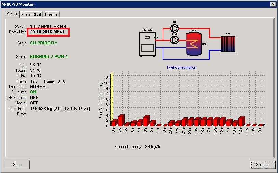This screenshot has height=173, width=278.
Task: Open the Settings dialog
Action: pyautogui.click(x=262, y=165)
